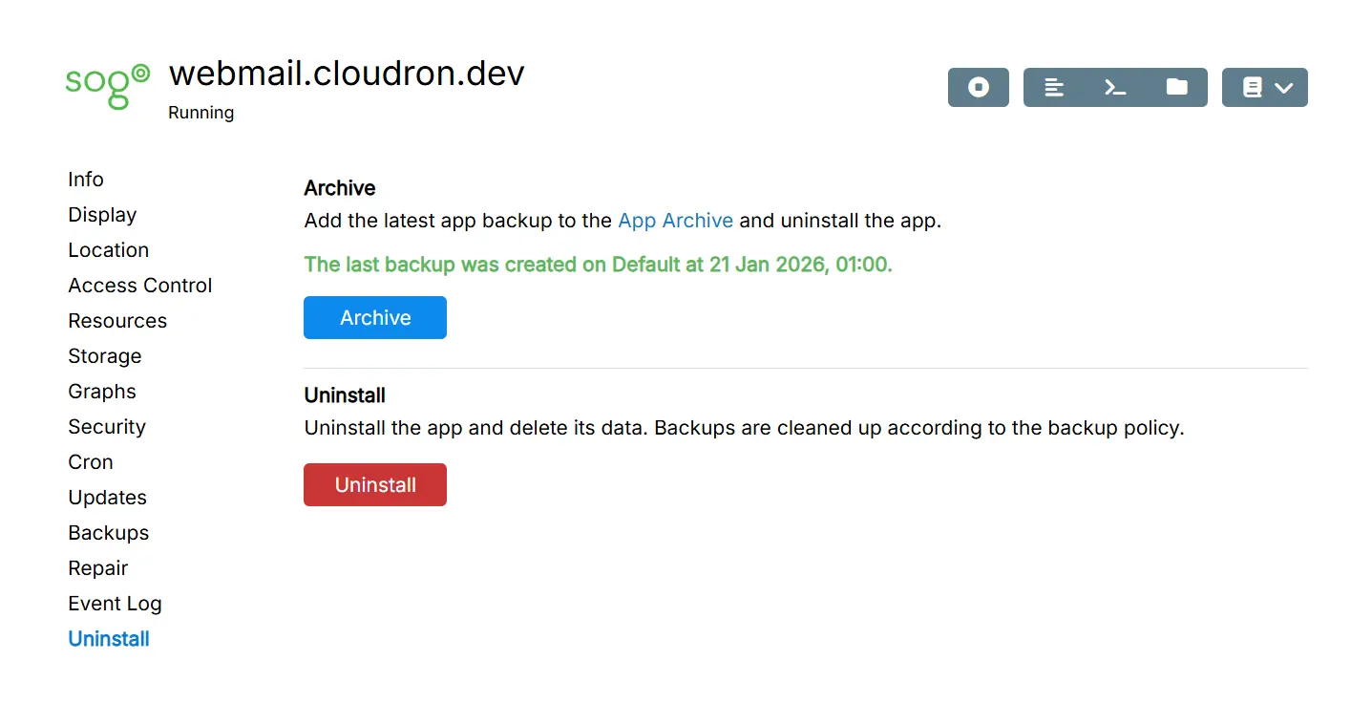
Task: Select the Cron section
Action: click(x=91, y=462)
